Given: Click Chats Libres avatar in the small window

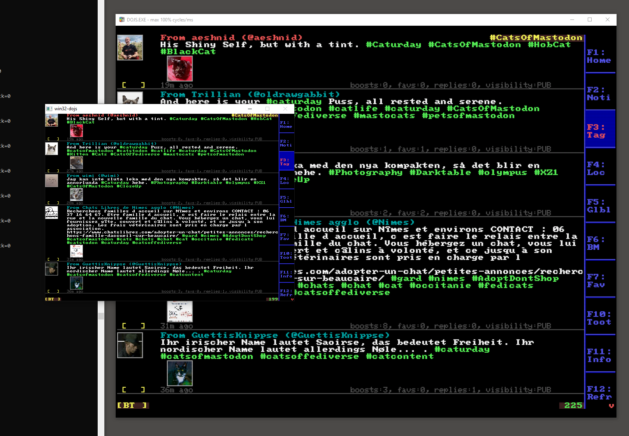Looking at the screenshot, I should pyautogui.click(x=51, y=213).
